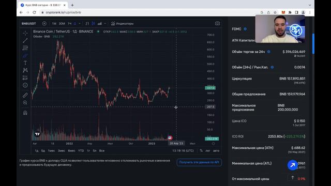The height and width of the screenshot is (186, 331).
Task: Click Получить эти данные по API button
Action: [x=199, y=162]
